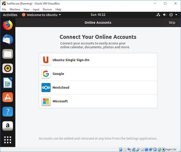
Task: Click VirtualBox keyboard capture arrow icon
Action: click(163, 149)
